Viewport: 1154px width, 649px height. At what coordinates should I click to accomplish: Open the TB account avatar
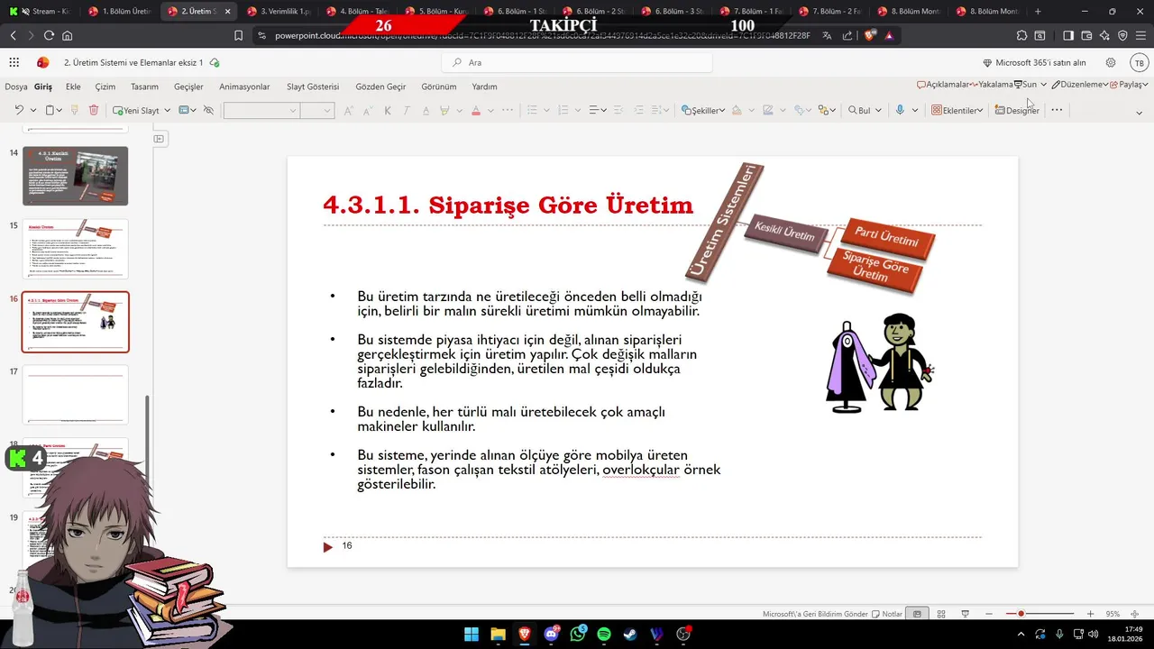pyautogui.click(x=1139, y=62)
